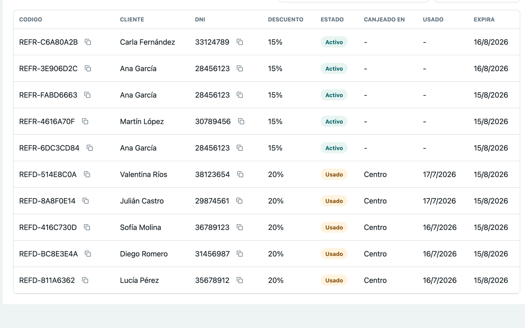Click Centro in Valentina Ríos row
The image size is (525, 328).
(375, 175)
